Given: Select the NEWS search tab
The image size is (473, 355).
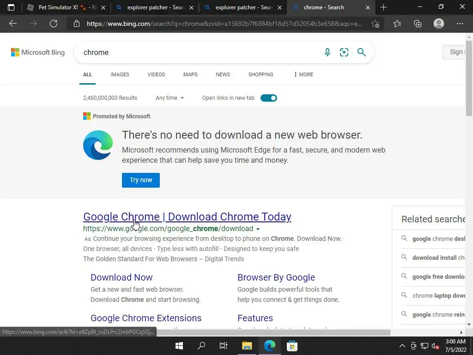Looking at the screenshot, I should 223,74.
